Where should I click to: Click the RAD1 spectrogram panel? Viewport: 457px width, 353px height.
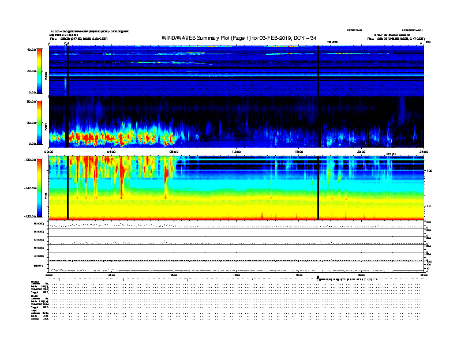tap(237, 122)
